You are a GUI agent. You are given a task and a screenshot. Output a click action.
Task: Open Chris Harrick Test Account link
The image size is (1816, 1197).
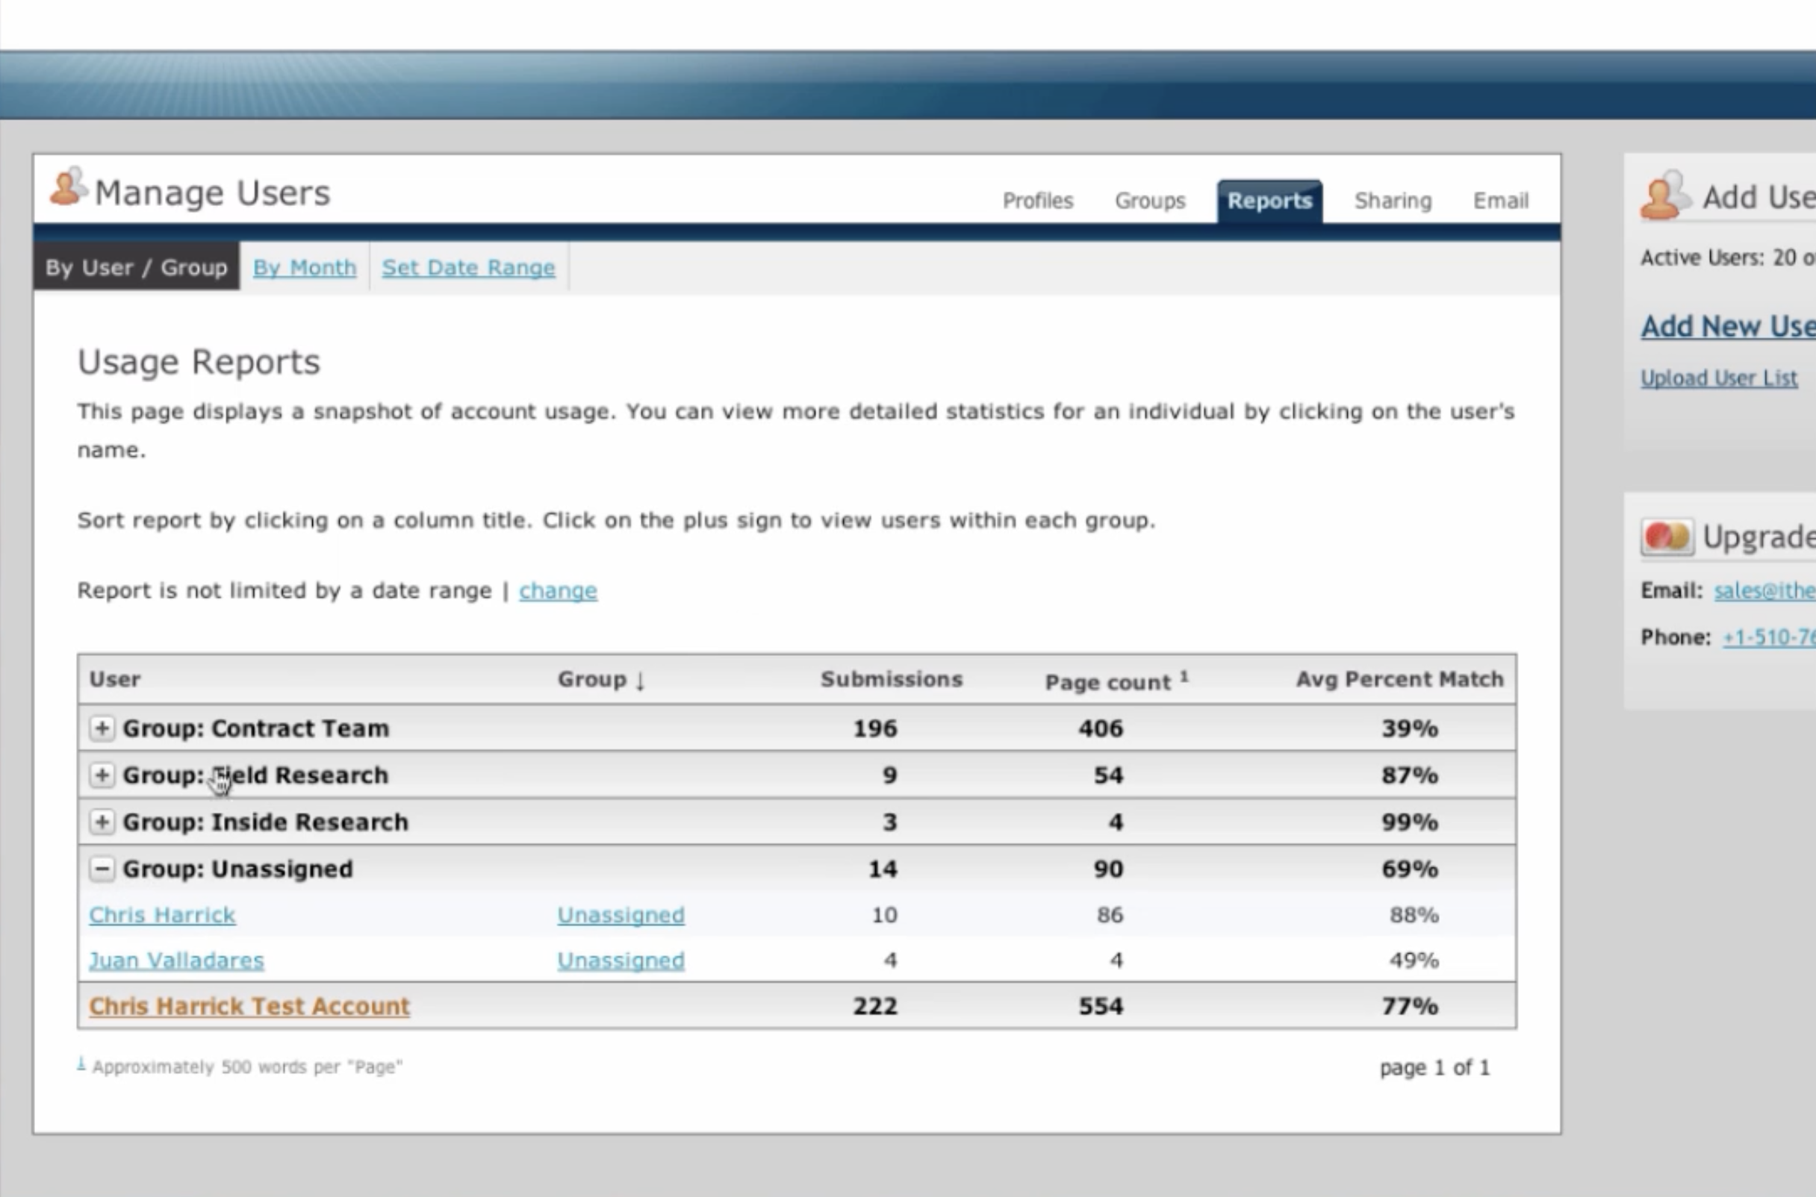coord(249,1006)
